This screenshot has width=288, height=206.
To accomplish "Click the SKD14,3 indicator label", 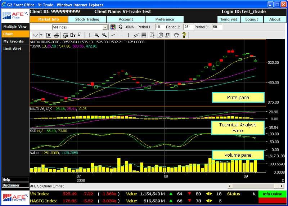I will click(x=37, y=131).
